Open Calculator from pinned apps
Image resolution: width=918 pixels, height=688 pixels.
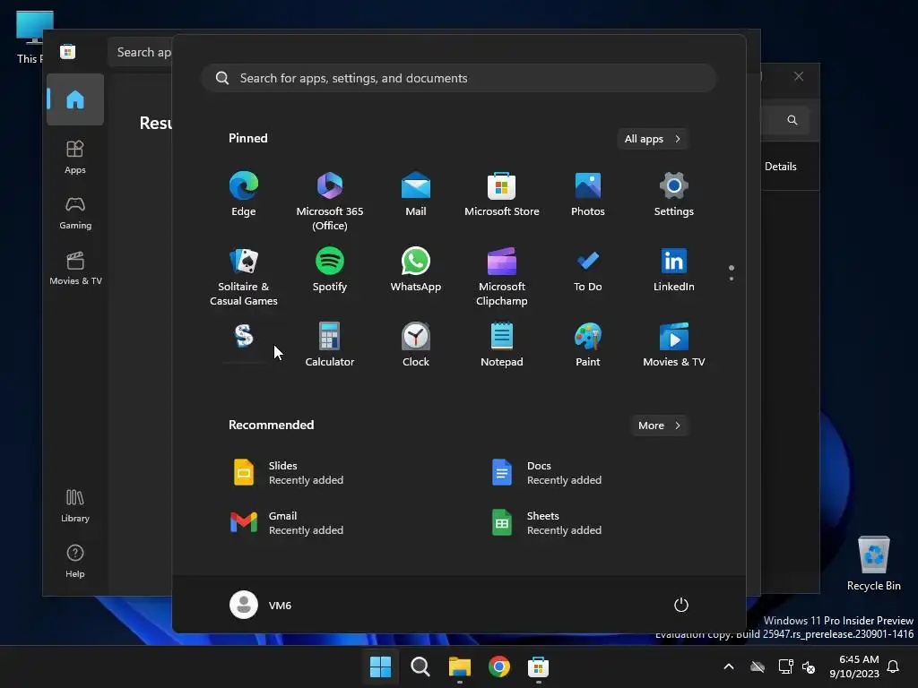[x=330, y=345]
